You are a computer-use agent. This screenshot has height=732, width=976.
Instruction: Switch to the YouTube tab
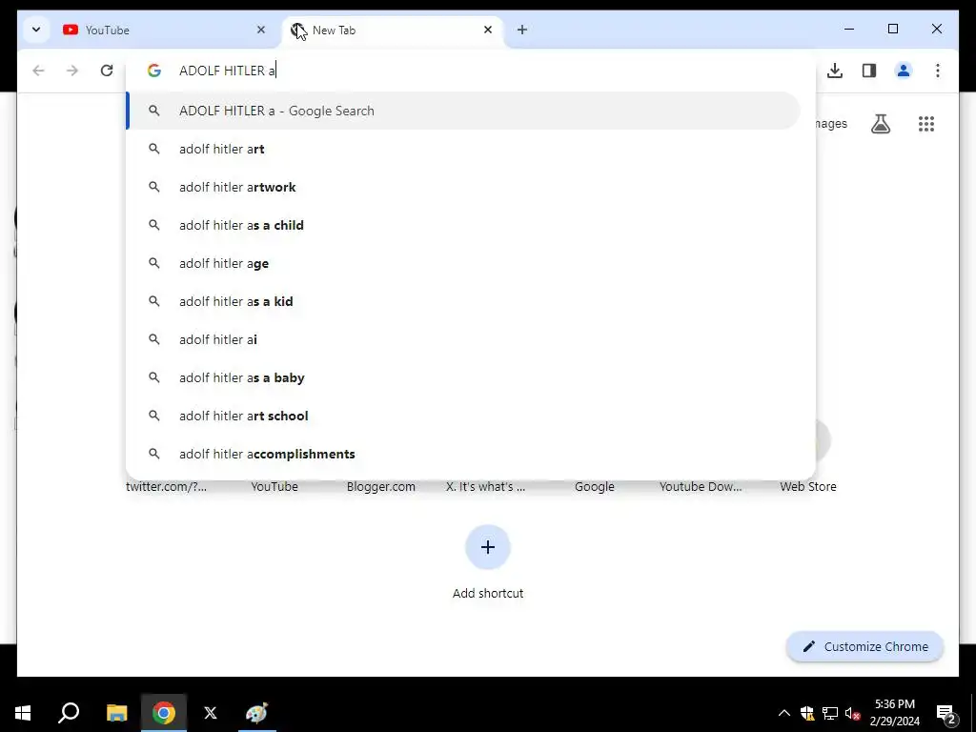165,30
